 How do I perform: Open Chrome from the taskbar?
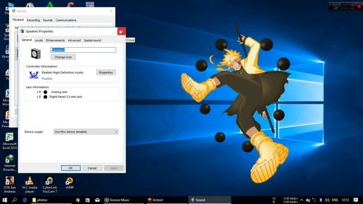point(78,200)
